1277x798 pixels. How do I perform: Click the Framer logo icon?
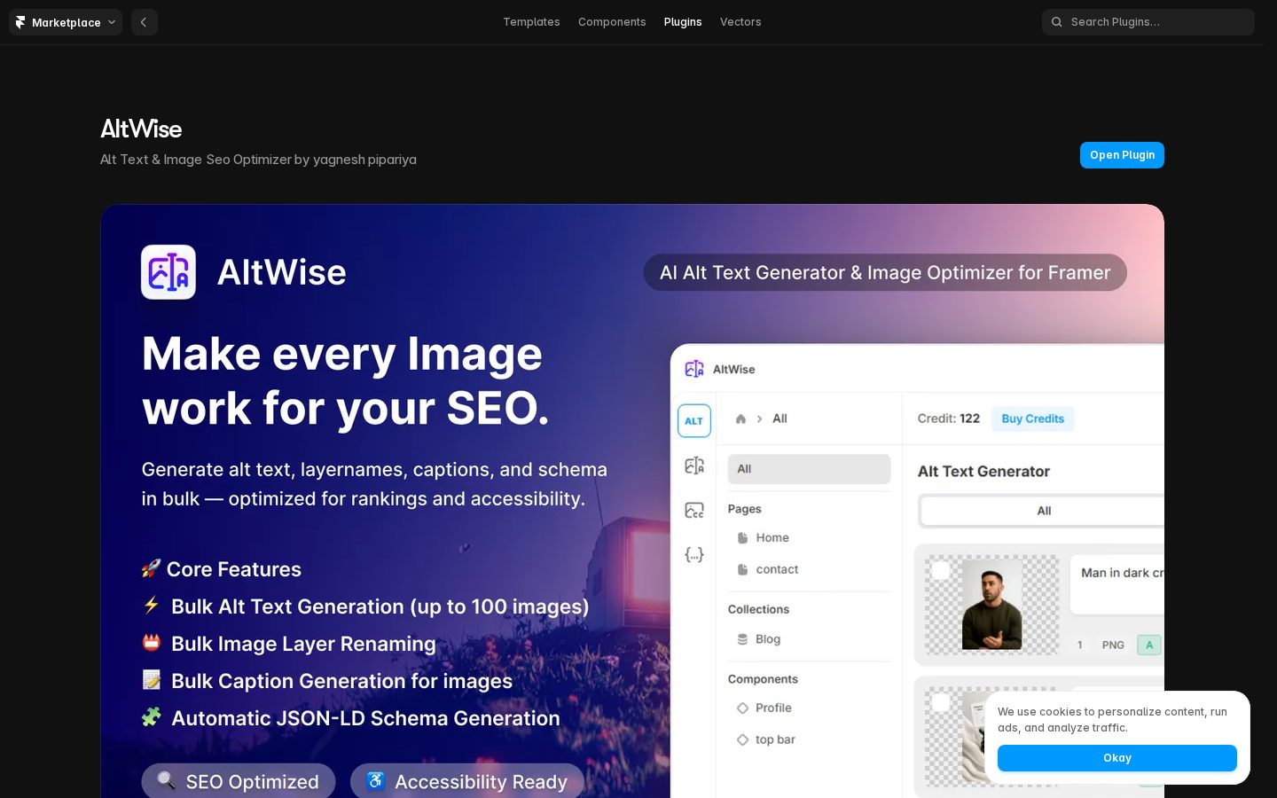20,22
